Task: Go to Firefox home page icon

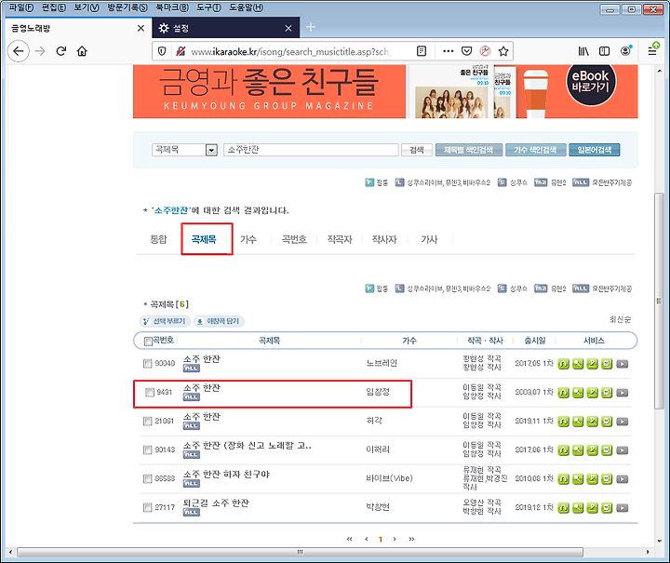Action: [x=82, y=51]
